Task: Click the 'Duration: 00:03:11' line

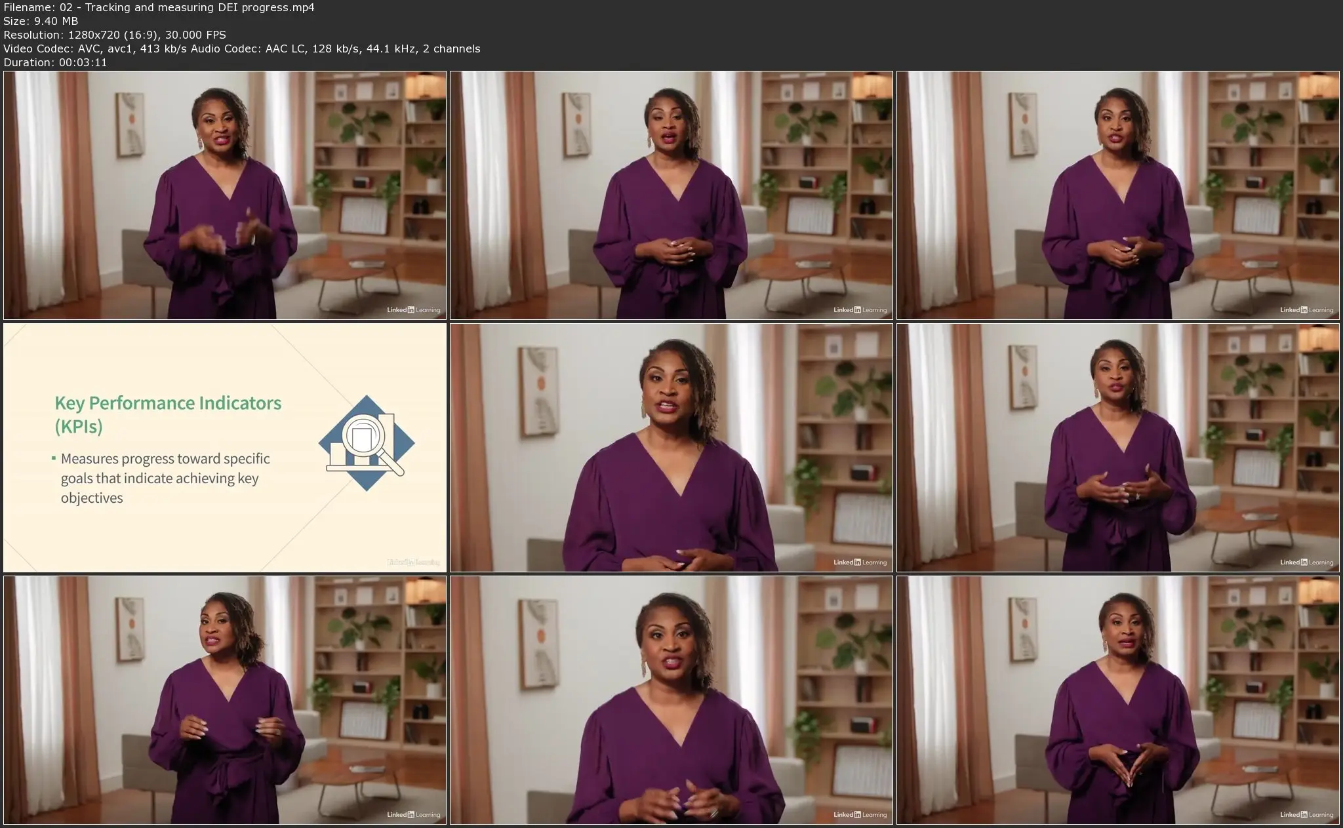Action: coord(55,62)
